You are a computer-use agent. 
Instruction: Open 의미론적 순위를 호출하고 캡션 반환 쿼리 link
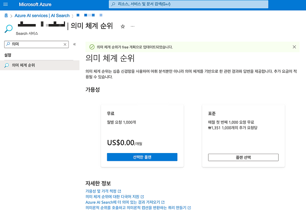pos(138,208)
